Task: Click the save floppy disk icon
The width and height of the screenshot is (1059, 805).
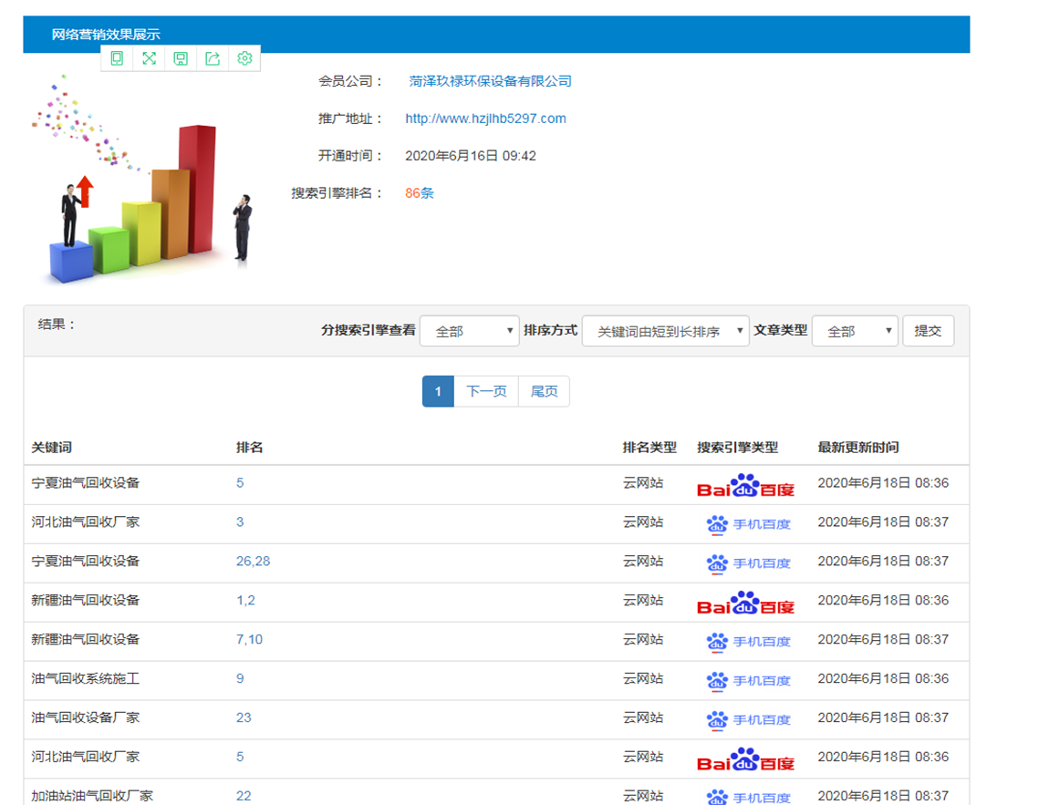Action: (181, 58)
